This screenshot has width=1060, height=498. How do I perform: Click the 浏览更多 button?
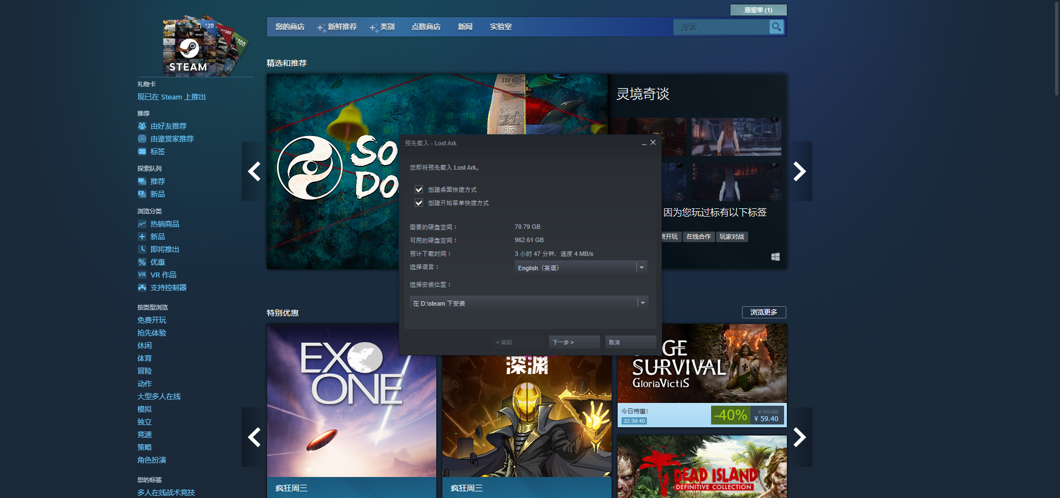click(x=764, y=312)
